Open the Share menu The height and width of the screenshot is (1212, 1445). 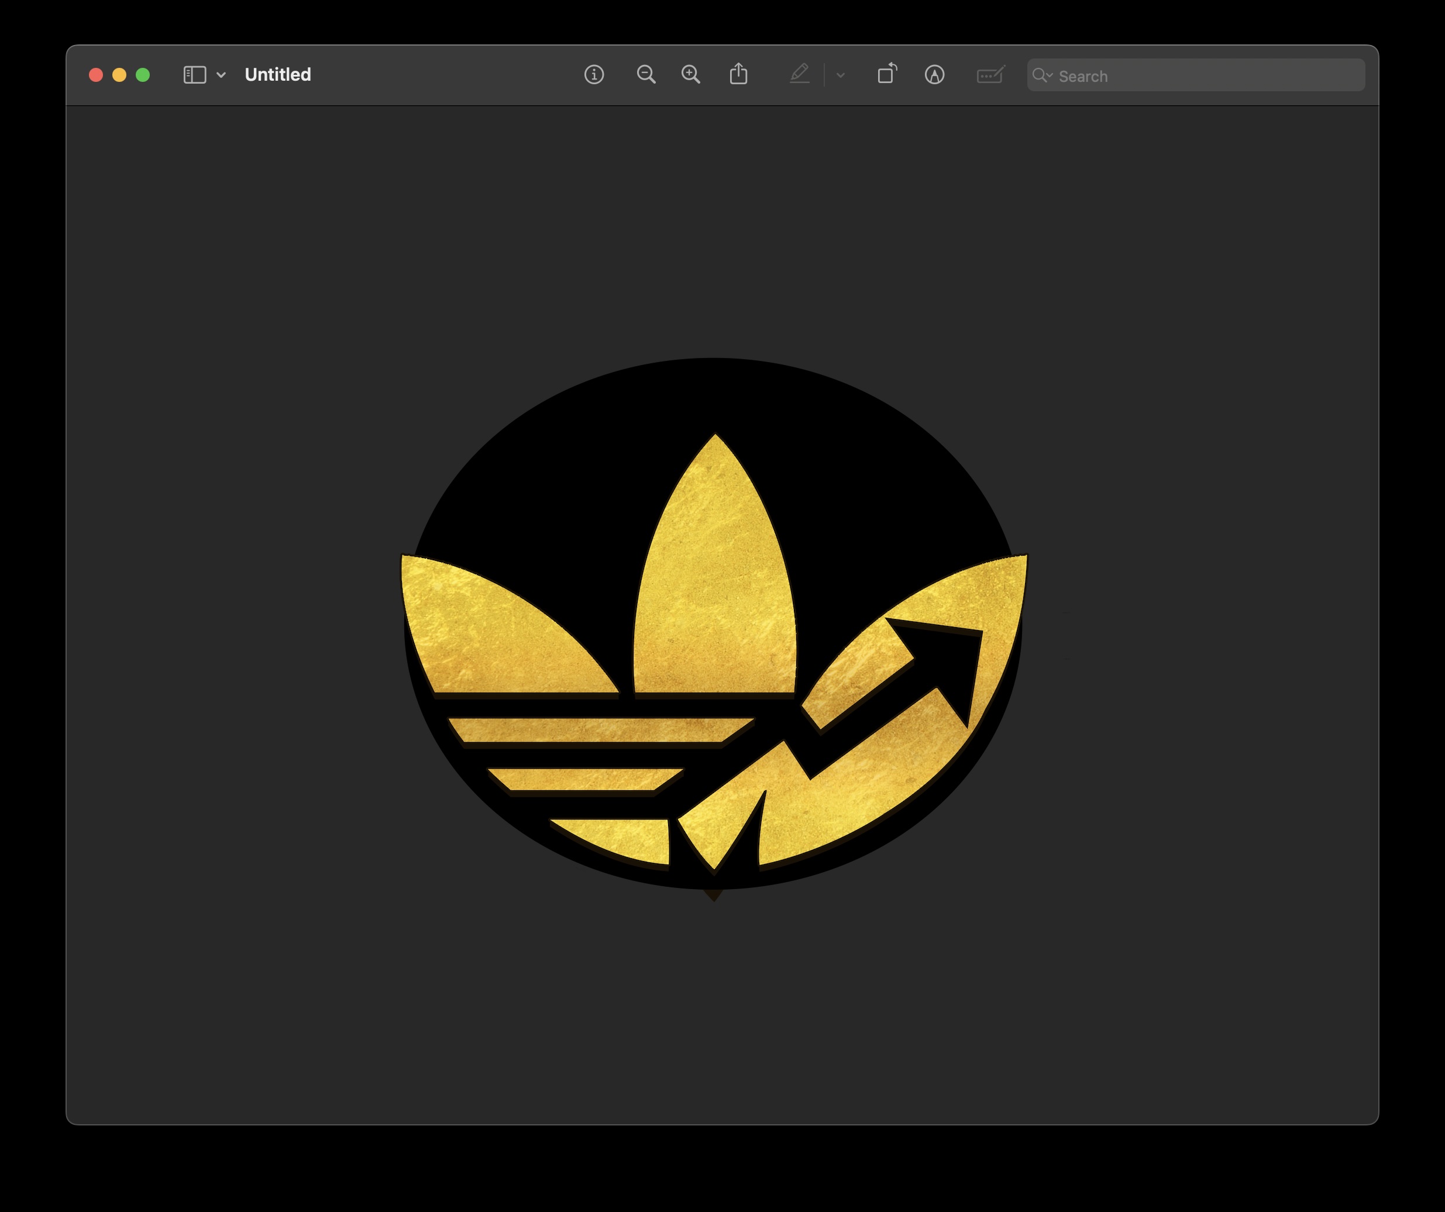738,74
